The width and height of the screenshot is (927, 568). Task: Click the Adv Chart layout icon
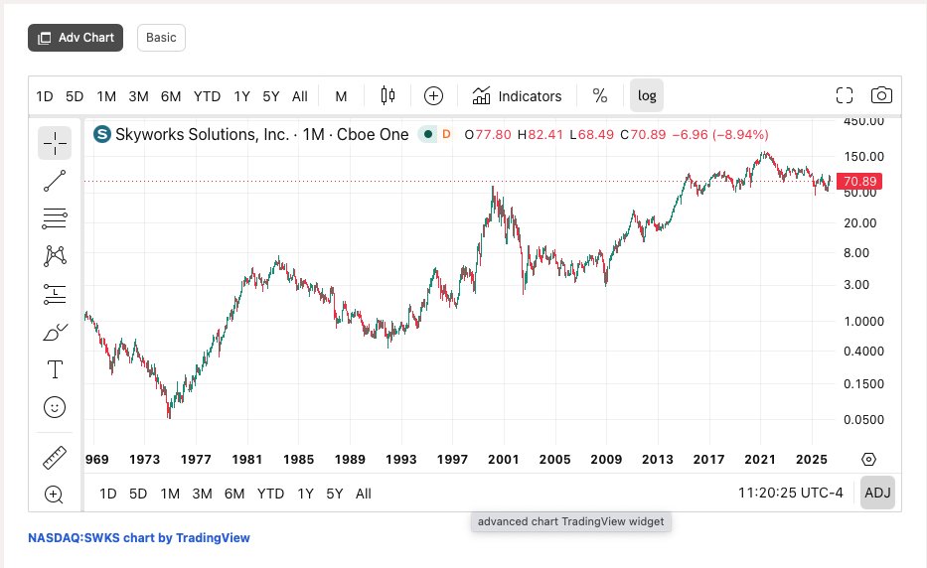(x=45, y=38)
